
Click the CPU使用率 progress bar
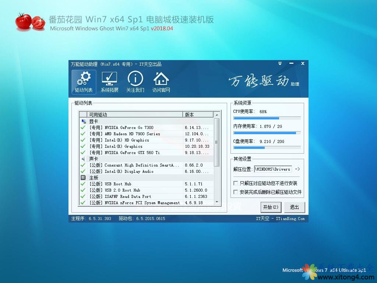click(x=267, y=118)
